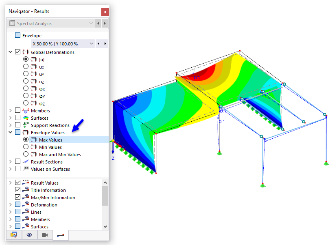Expand the Members results node

pos(10,110)
